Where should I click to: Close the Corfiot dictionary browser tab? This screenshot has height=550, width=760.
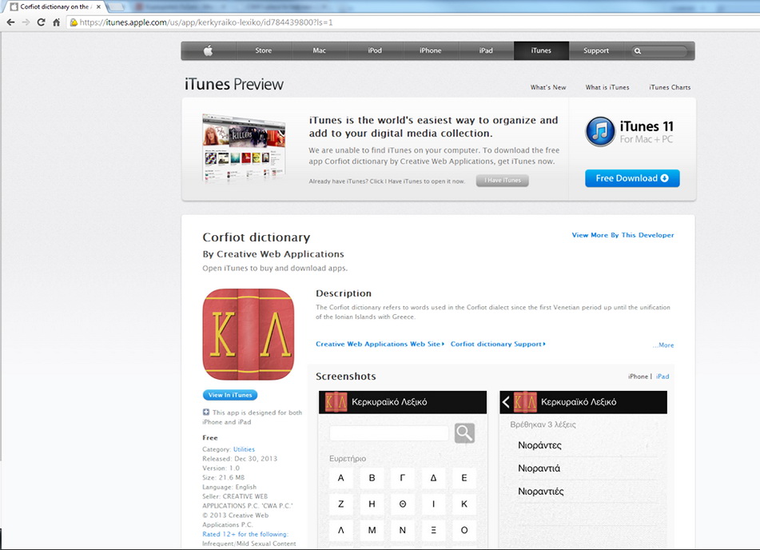pyautogui.click(x=98, y=6)
